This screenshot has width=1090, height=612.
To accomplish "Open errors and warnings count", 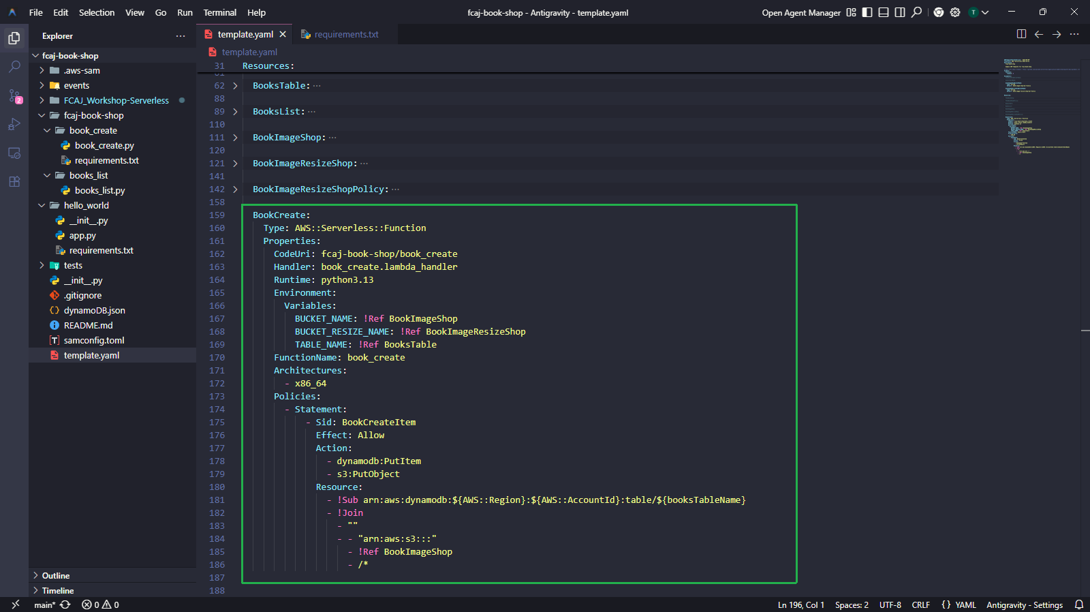I will point(100,605).
